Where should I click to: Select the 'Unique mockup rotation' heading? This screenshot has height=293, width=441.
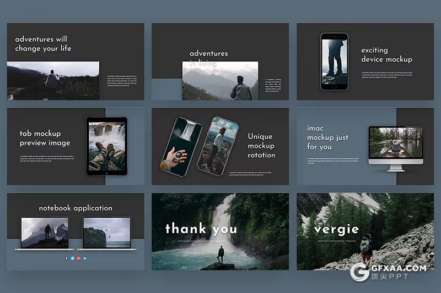click(261, 146)
